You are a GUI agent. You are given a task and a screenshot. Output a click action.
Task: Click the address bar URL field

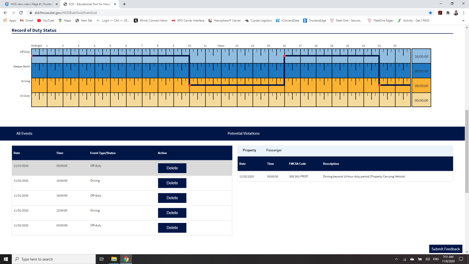(220, 12)
